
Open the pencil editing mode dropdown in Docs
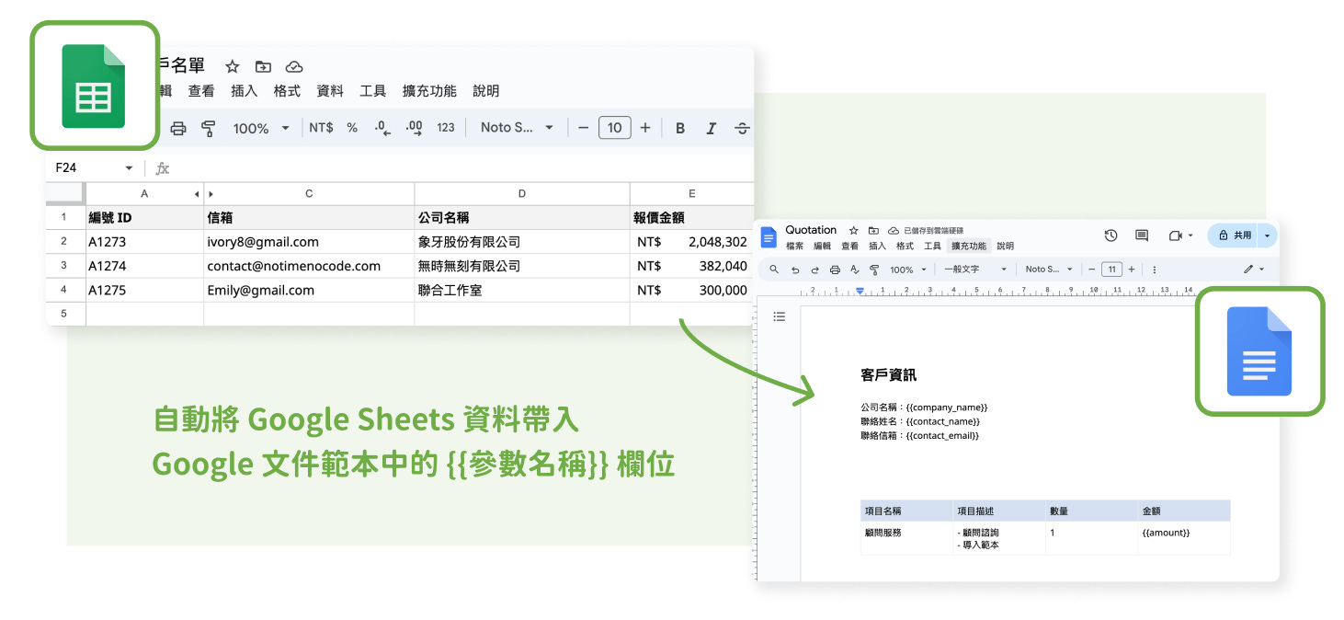[x=1254, y=270]
